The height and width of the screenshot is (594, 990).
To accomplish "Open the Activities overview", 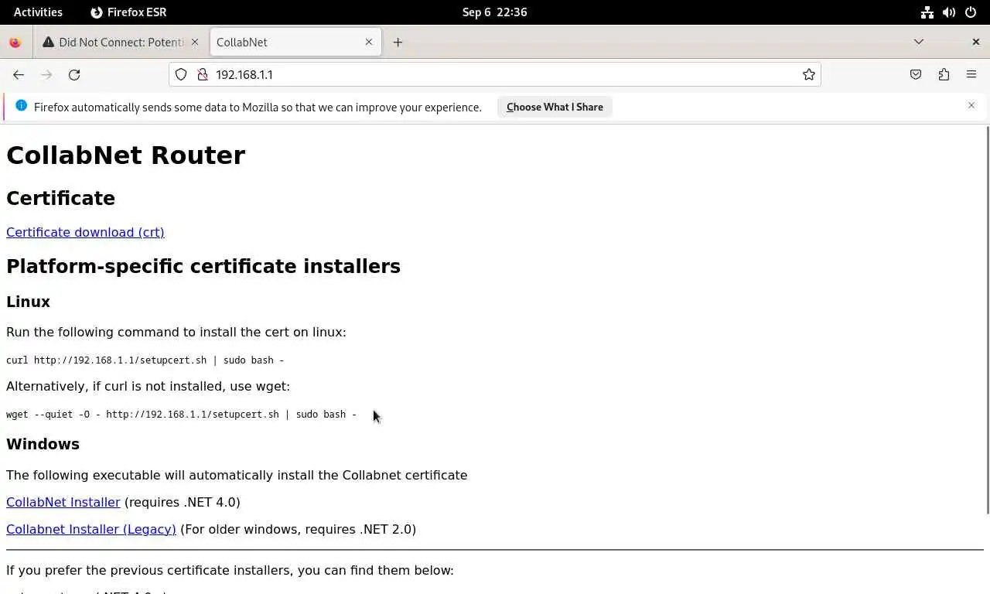I will (x=38, y=12).
